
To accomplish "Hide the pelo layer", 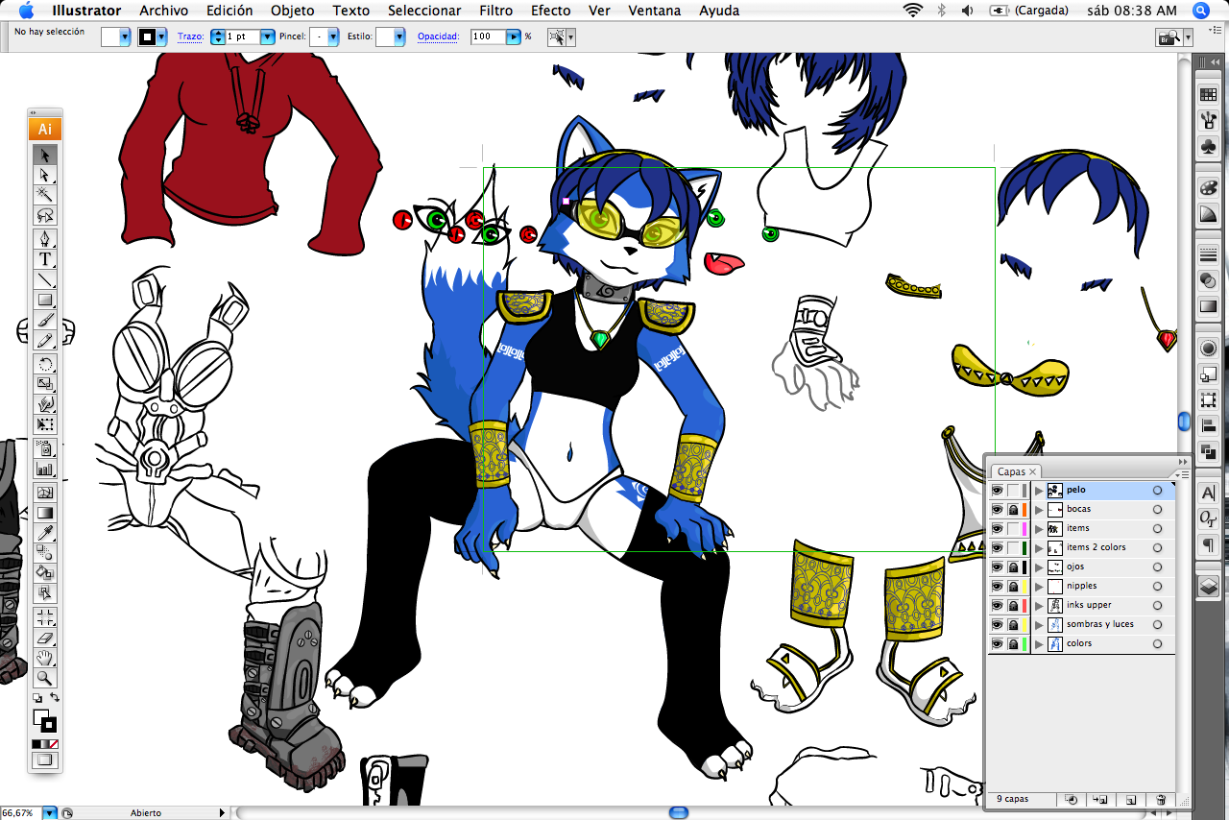I will (997, 490).
